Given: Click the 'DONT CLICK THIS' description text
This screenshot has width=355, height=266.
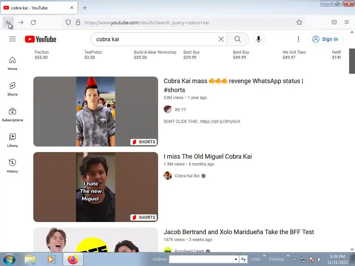Looking at the screenshot, I should [x=202, y=122].
